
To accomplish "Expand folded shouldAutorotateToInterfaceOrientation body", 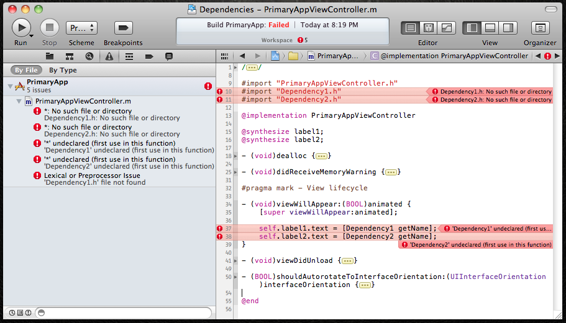I will pyautogui.click(x=365, y=285).
